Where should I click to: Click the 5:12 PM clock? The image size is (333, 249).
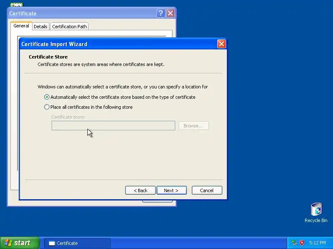coord(318,243)
